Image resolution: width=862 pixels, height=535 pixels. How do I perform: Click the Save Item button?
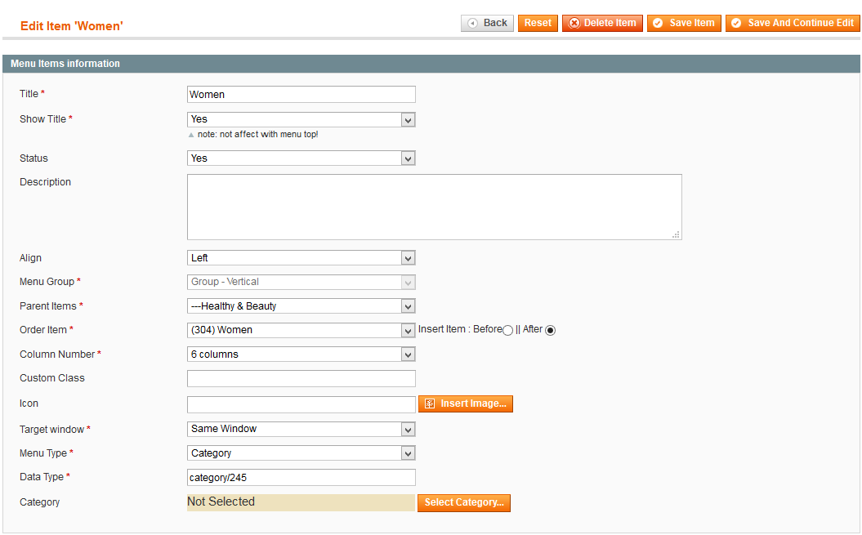point(684,23)
